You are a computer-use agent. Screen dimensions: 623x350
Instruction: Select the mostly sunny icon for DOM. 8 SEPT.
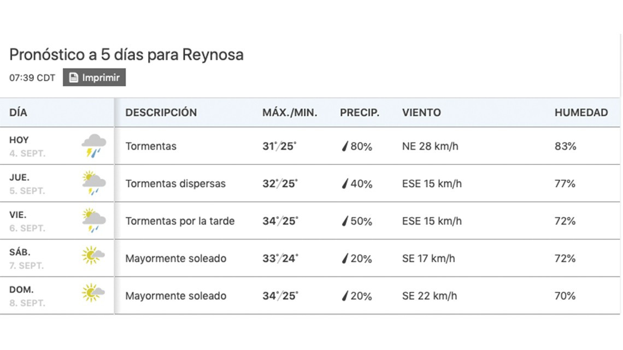[91, 295]
